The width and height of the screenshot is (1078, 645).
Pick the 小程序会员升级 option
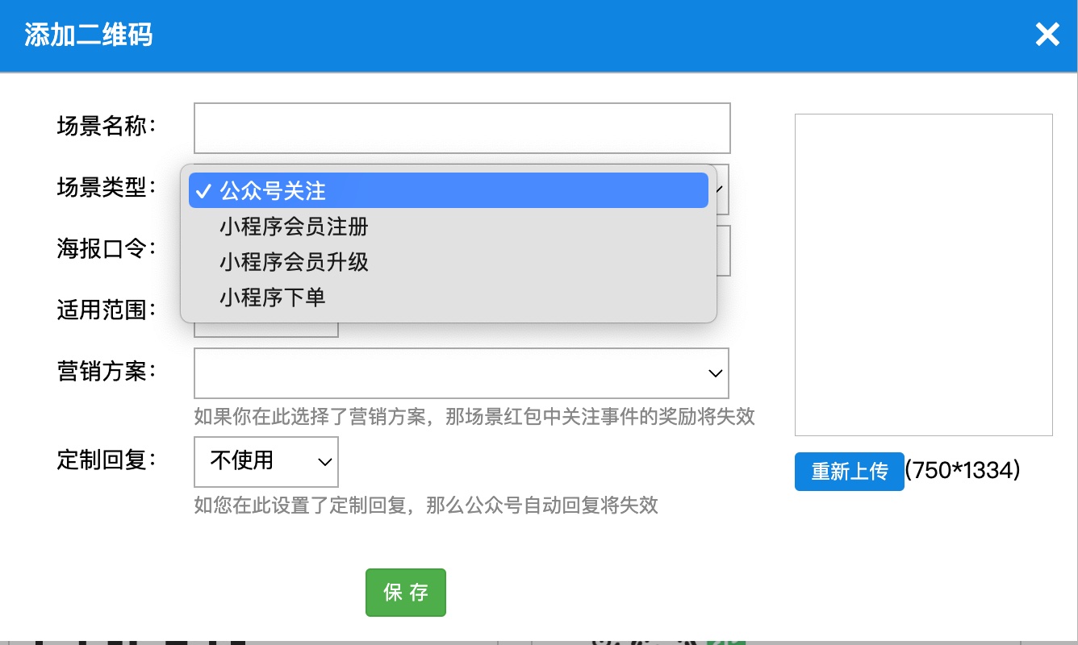click(294, 262)
